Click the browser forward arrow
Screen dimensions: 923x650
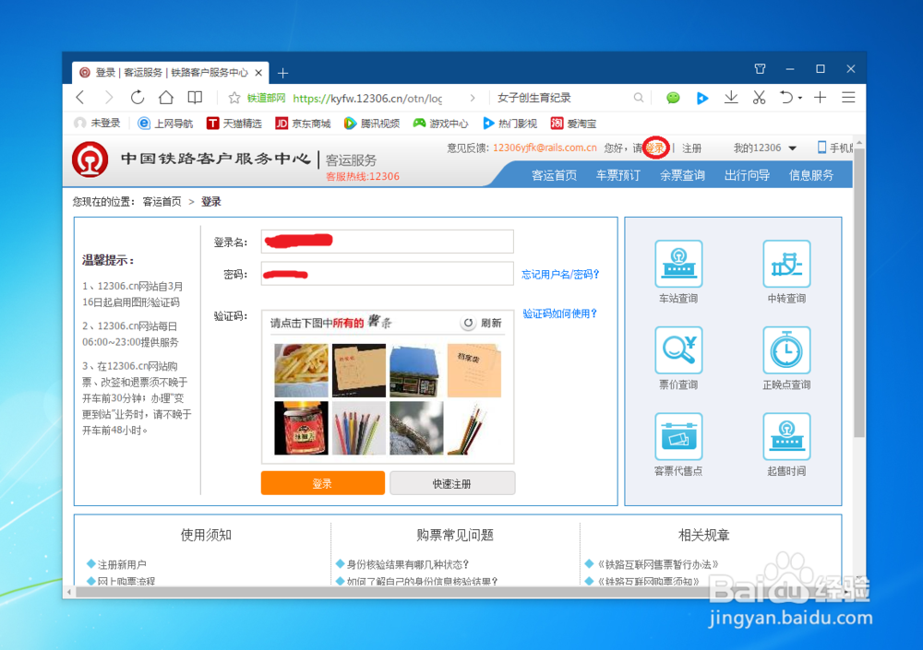click(108, 98)
